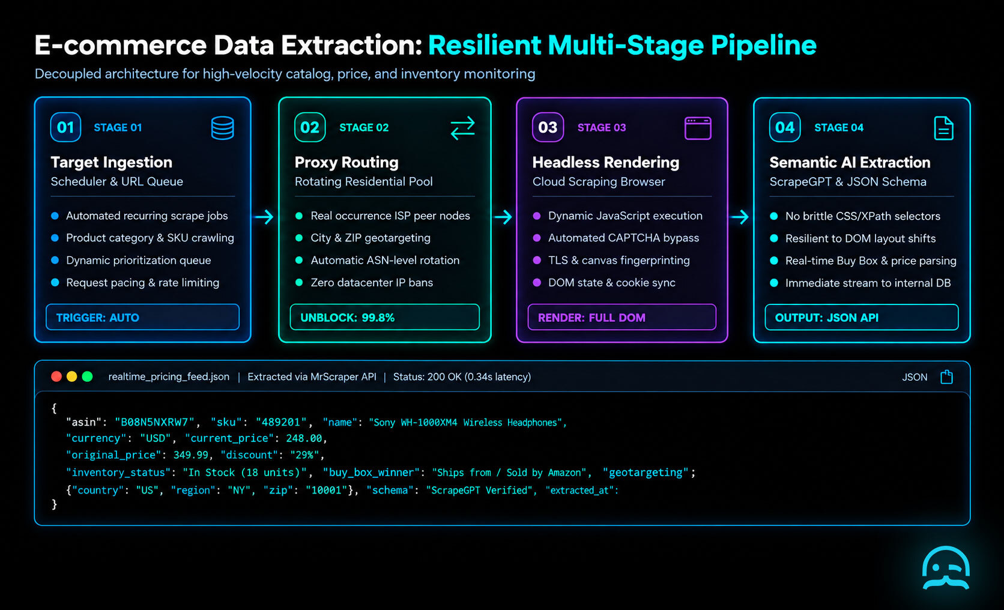
Task: Click 'Dynamic prioritization queue' bullet
Action: pyautogui.click(x=138, y=260)
